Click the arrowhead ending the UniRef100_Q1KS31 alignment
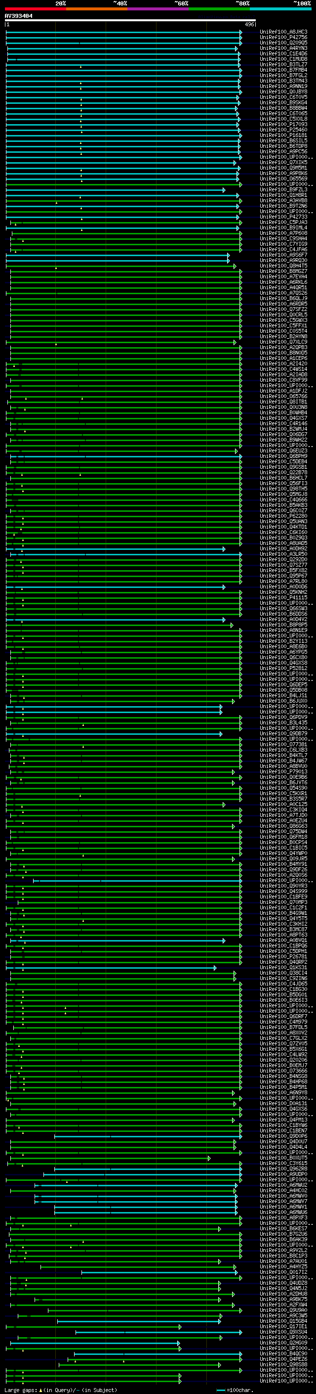Viewport: 316px width, 1394px height. (215, 968)
